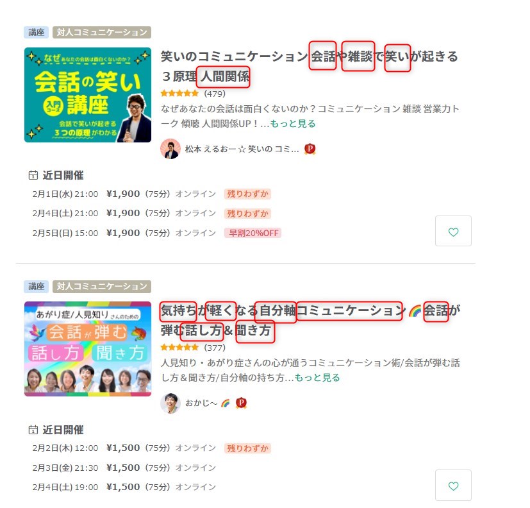Select the first course's 対人コミュニケーション category tag
This screenshot has width=530, height=508.
(102, 32)
